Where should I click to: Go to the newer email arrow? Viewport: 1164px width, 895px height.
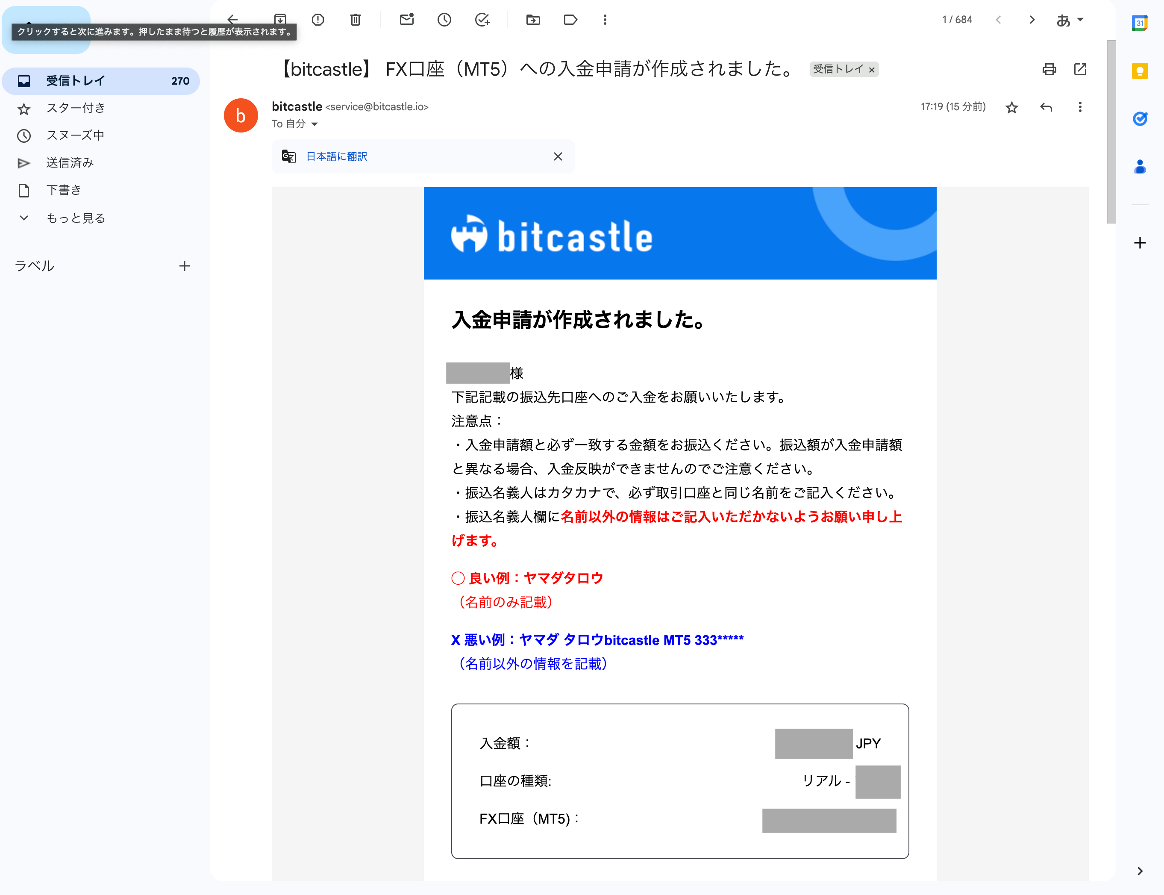(x=998, y=20)
